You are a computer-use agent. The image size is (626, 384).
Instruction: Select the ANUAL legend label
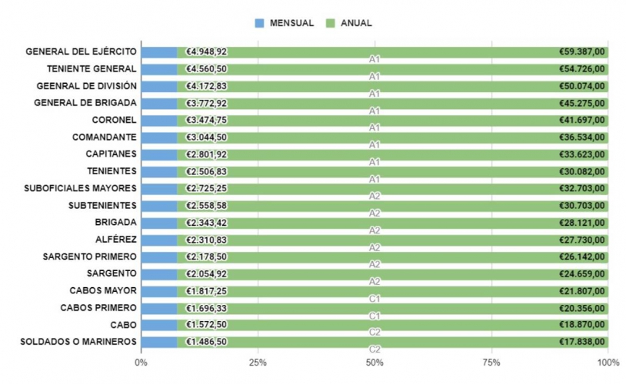[356, 23]
